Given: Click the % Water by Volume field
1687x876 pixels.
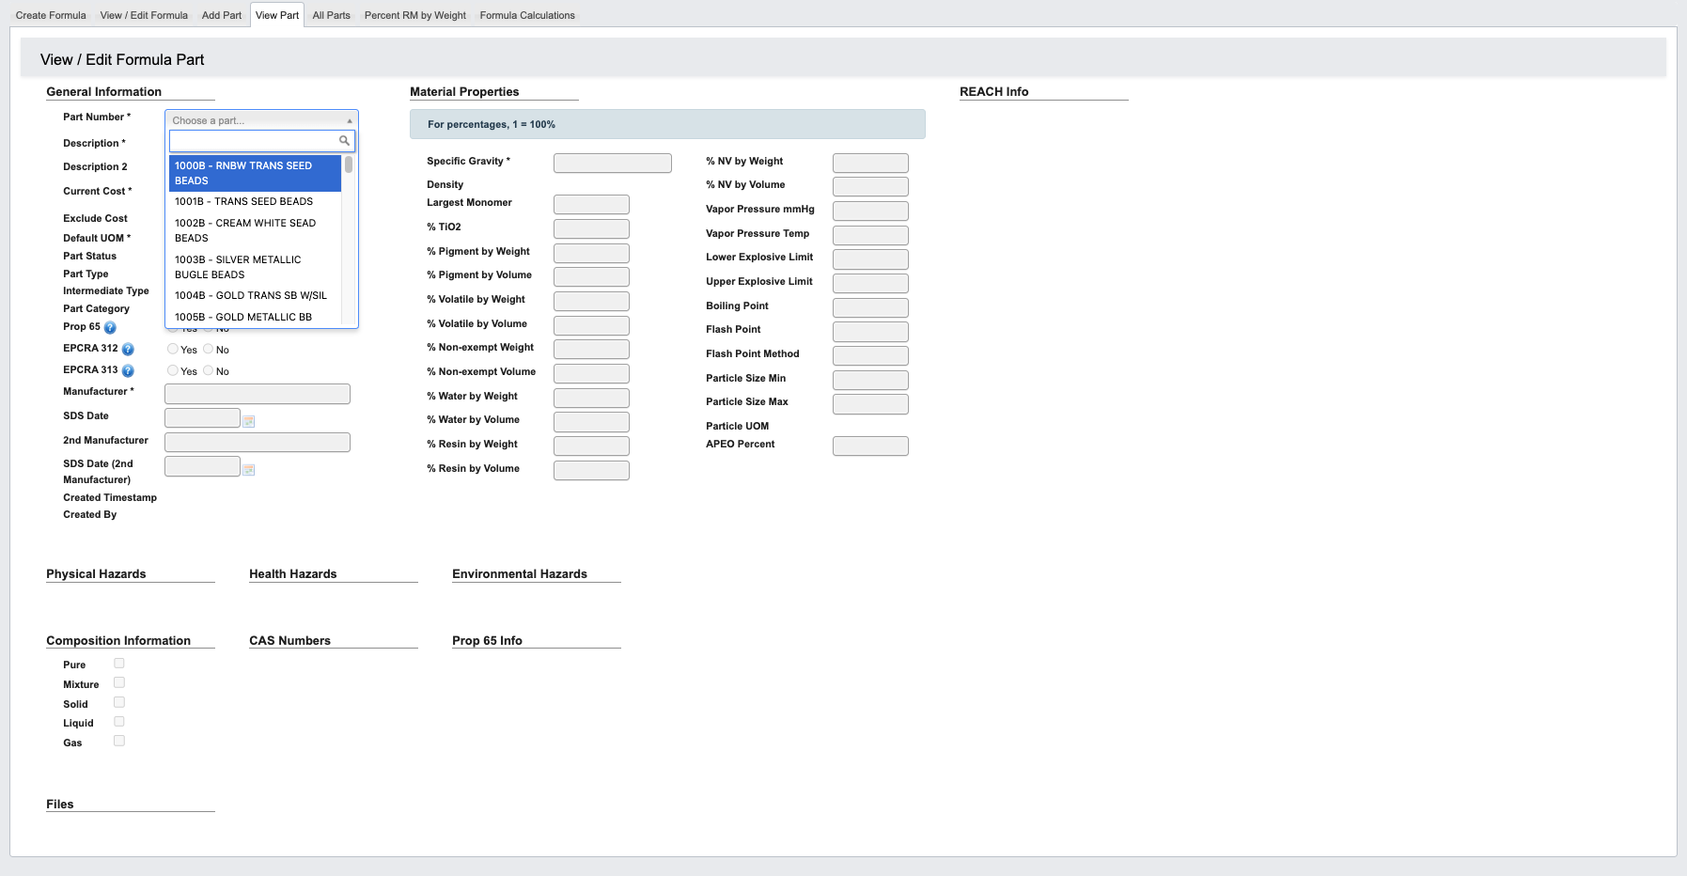Looking at the screenshot, I should [591, 422].
